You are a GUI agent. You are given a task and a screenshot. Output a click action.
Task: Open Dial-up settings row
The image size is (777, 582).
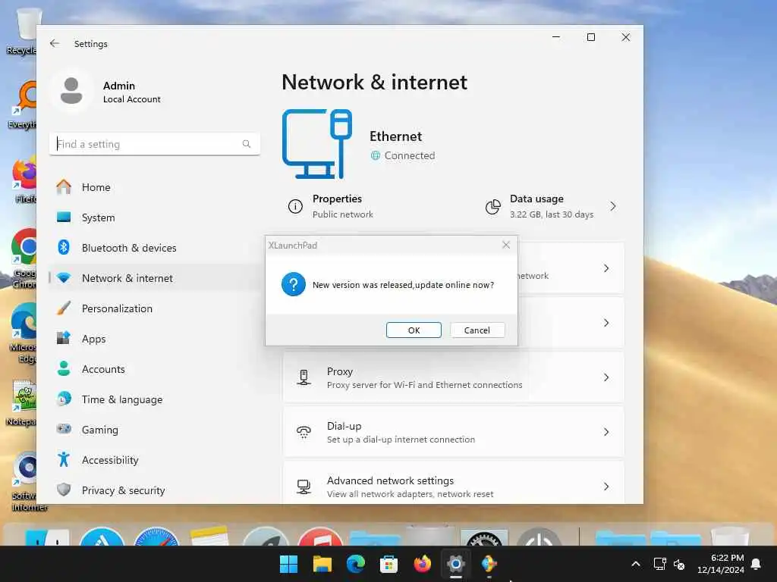454,432
